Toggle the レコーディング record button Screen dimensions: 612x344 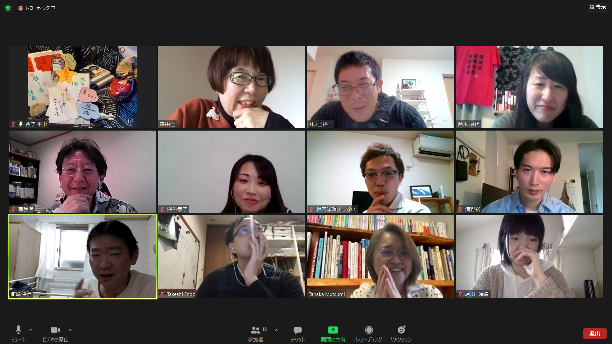pyautogui.click(x=369, y=333)
